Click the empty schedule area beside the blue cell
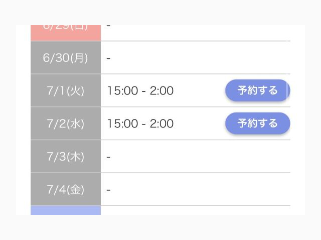The height and width of the screenshot is (240, 321). click(x=196, y=210)
